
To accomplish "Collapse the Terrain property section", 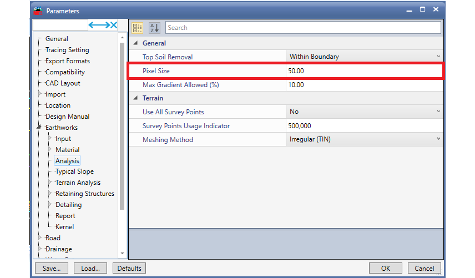I will 136,98.
